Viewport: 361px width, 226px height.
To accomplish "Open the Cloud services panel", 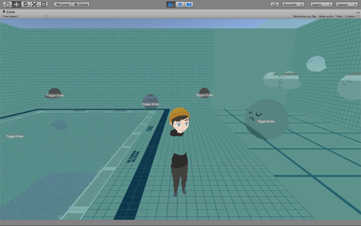I will pyautogui.click(x=274, y=4).
